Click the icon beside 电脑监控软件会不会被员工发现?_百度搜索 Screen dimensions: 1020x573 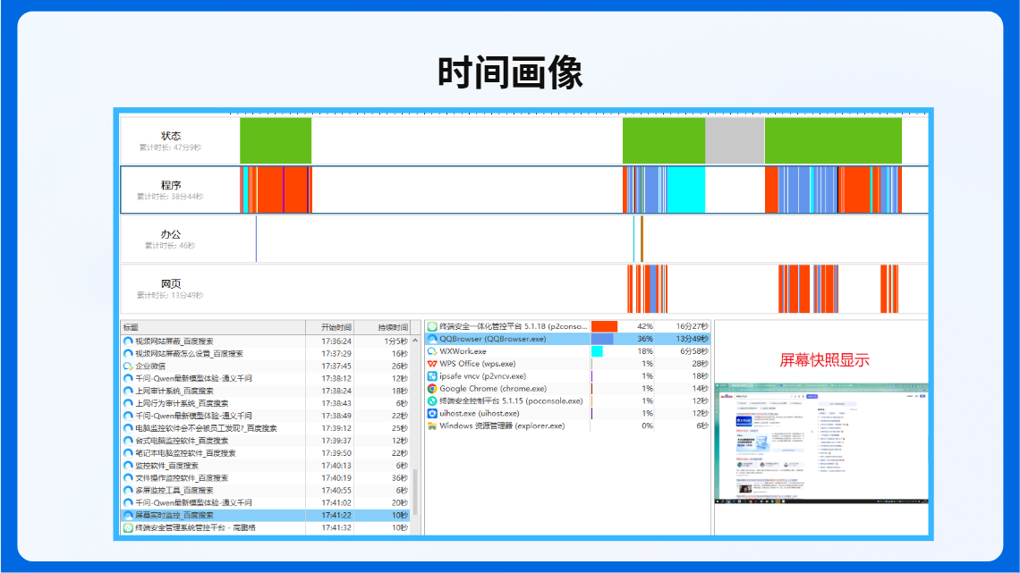(x=128, y=428)
